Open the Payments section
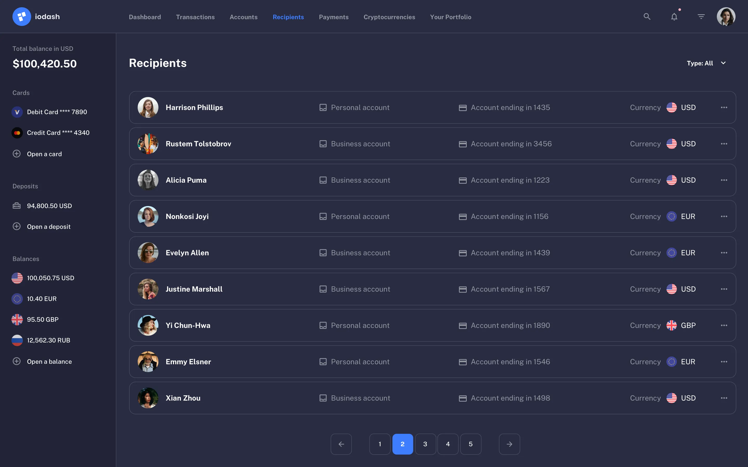This screenshot has width=748, height=467. click(333, 17)
